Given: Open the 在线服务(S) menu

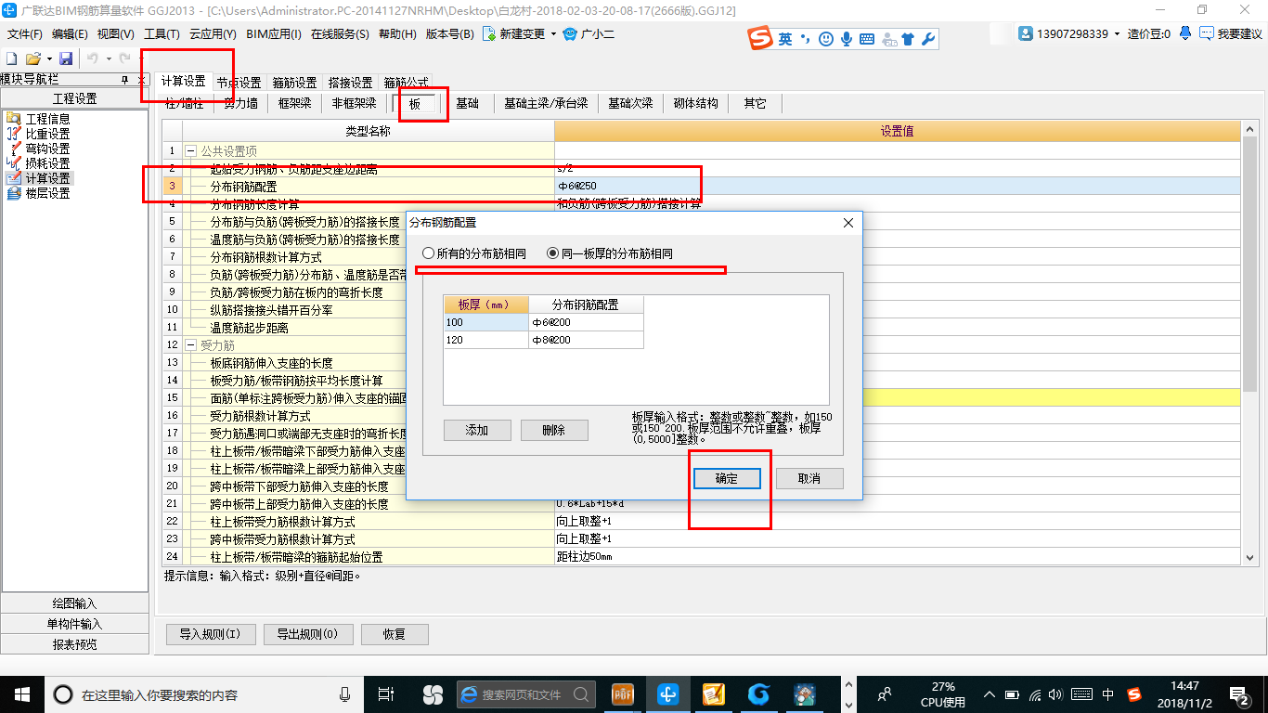Looking at the screenshot, I should (340, 34).
